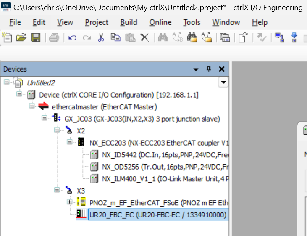Click the Replace icon in the toolbar

point(177,37)
